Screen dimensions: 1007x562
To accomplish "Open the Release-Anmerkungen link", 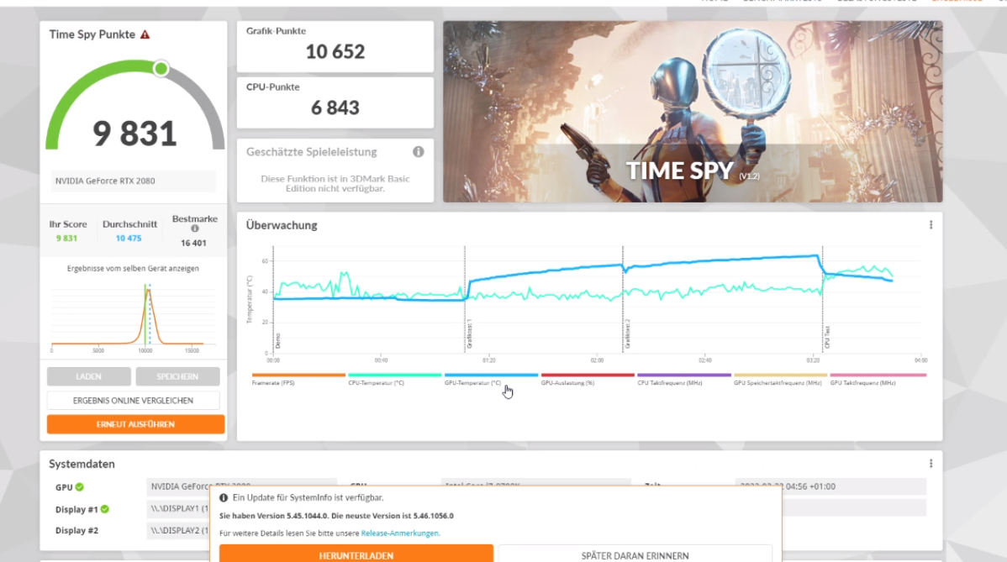I will (400, 533).
